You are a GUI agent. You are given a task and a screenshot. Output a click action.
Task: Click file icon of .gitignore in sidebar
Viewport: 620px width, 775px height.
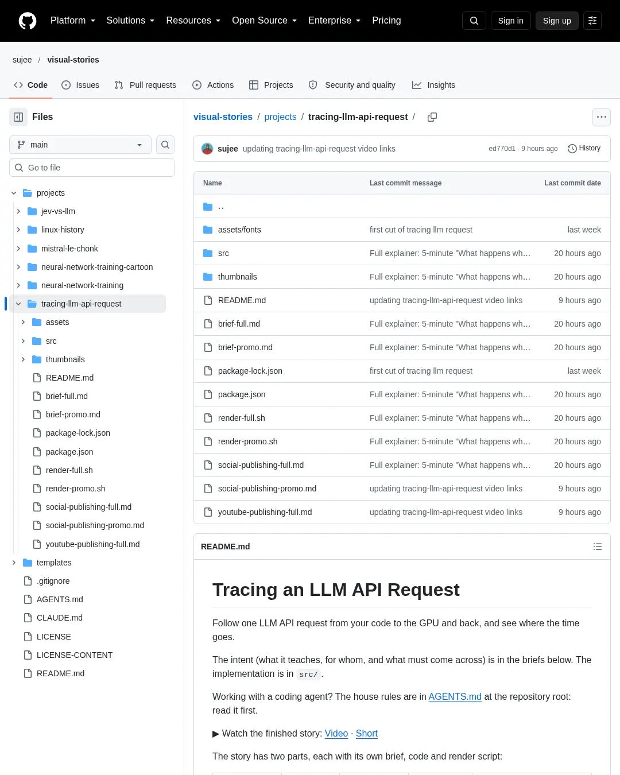[x=28, y=581]
